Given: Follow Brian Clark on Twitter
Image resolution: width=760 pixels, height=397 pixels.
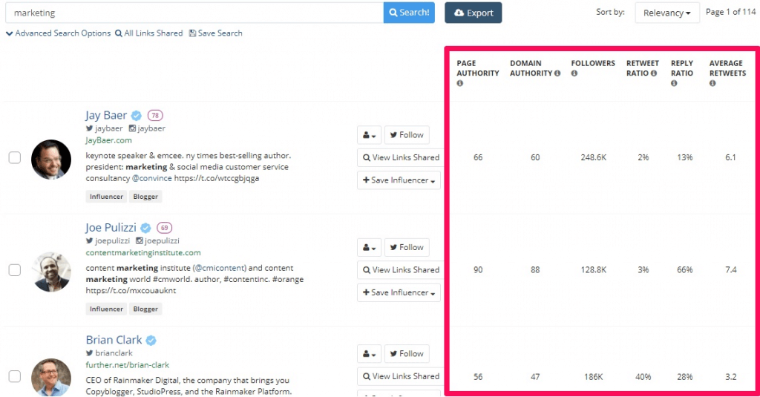Looking at the screenshot, I should tap(407, 354).
